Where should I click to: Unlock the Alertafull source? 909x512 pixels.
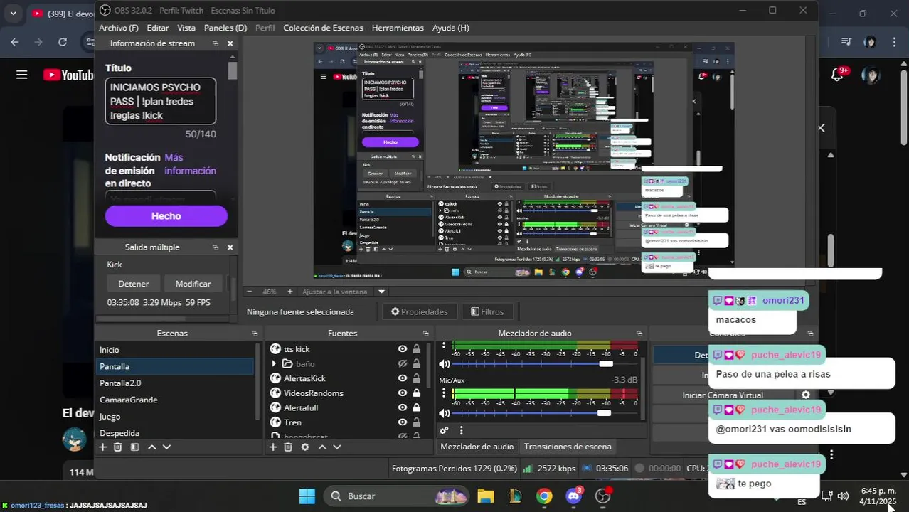tap(417, 408)
